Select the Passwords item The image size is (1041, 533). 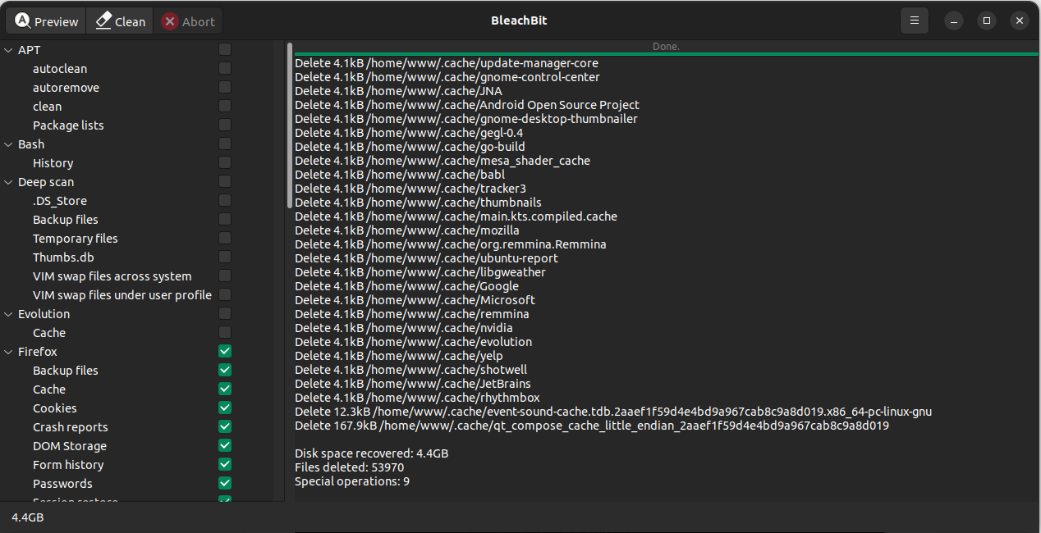(62, 484)
